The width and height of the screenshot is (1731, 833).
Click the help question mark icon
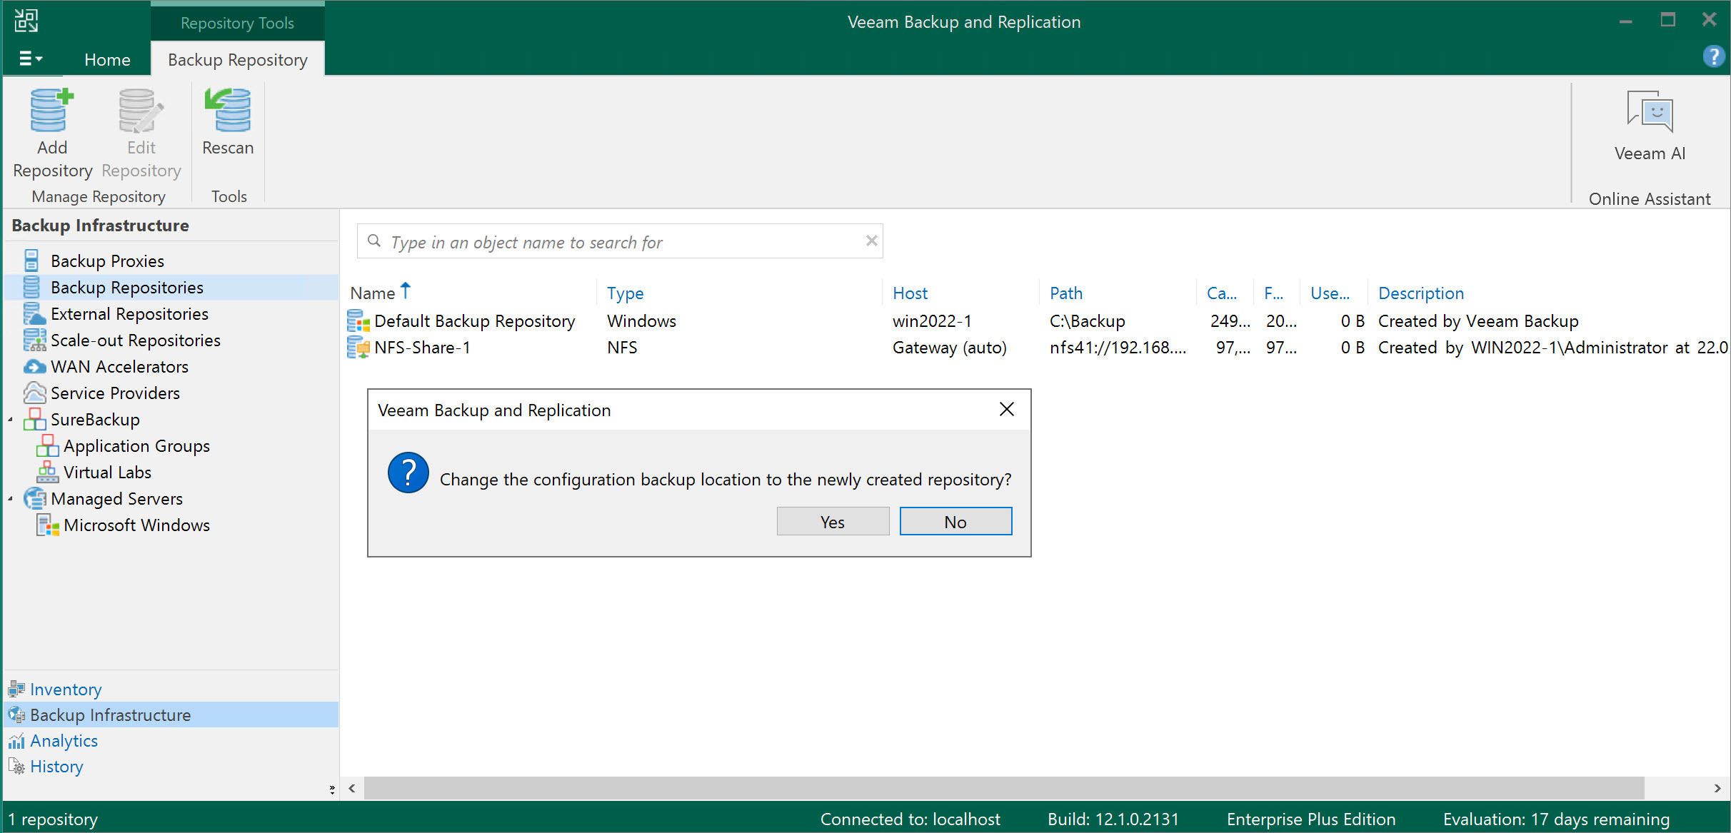[1713, 56]
